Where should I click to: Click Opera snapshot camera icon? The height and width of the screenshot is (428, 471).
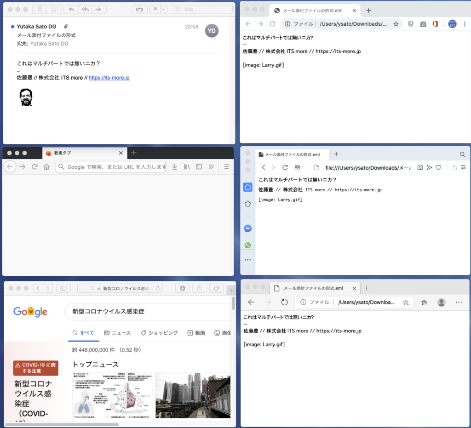point(420,167)
